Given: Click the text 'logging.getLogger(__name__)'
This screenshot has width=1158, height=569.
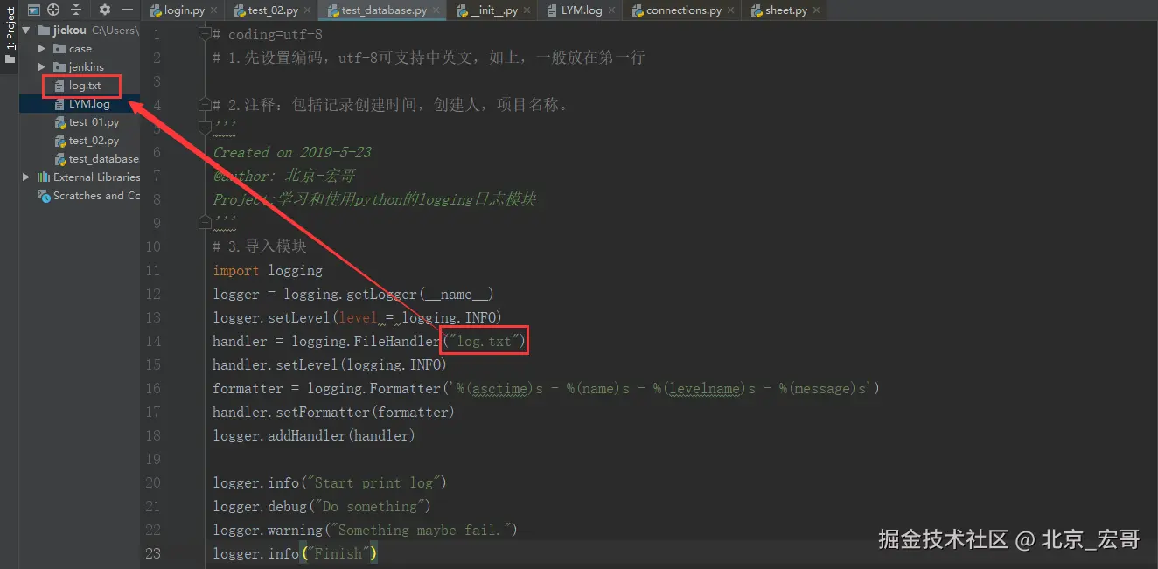Looking at the screenshot, I should [x=389, y=294].
